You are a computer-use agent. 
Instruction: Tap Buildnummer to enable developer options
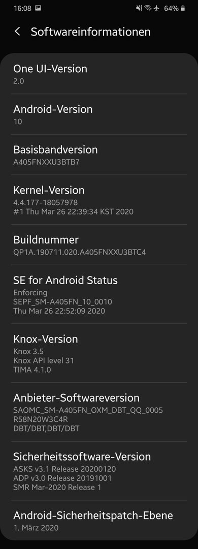click(x=99, y=245)
